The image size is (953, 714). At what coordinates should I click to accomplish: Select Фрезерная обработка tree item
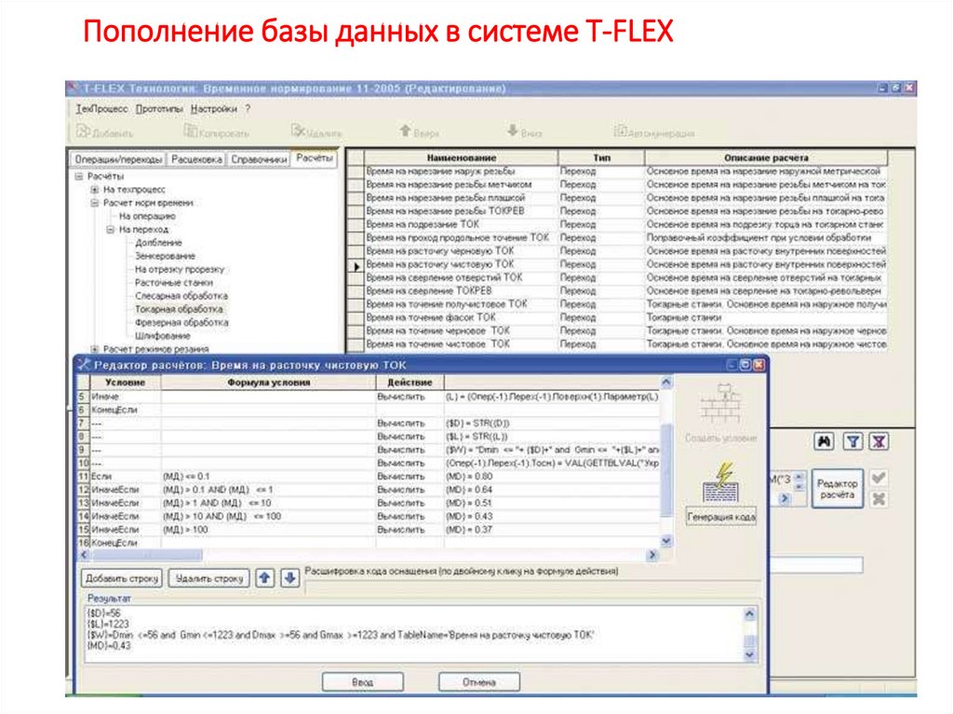pyautogui.click(x=181, y=322)
